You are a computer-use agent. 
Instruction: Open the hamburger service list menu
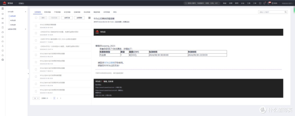pyautogui.click(x=3, y=8)
